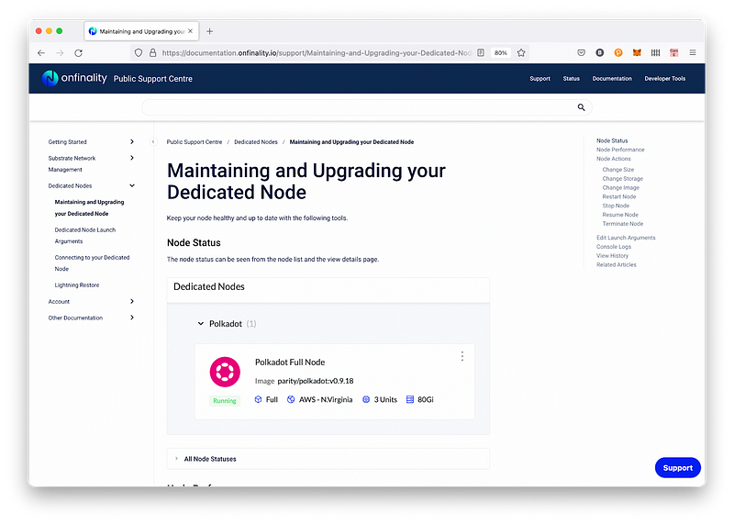Open Developer Tools in the top navigation
Screen dimensions: 734x524
coord(664,79)
